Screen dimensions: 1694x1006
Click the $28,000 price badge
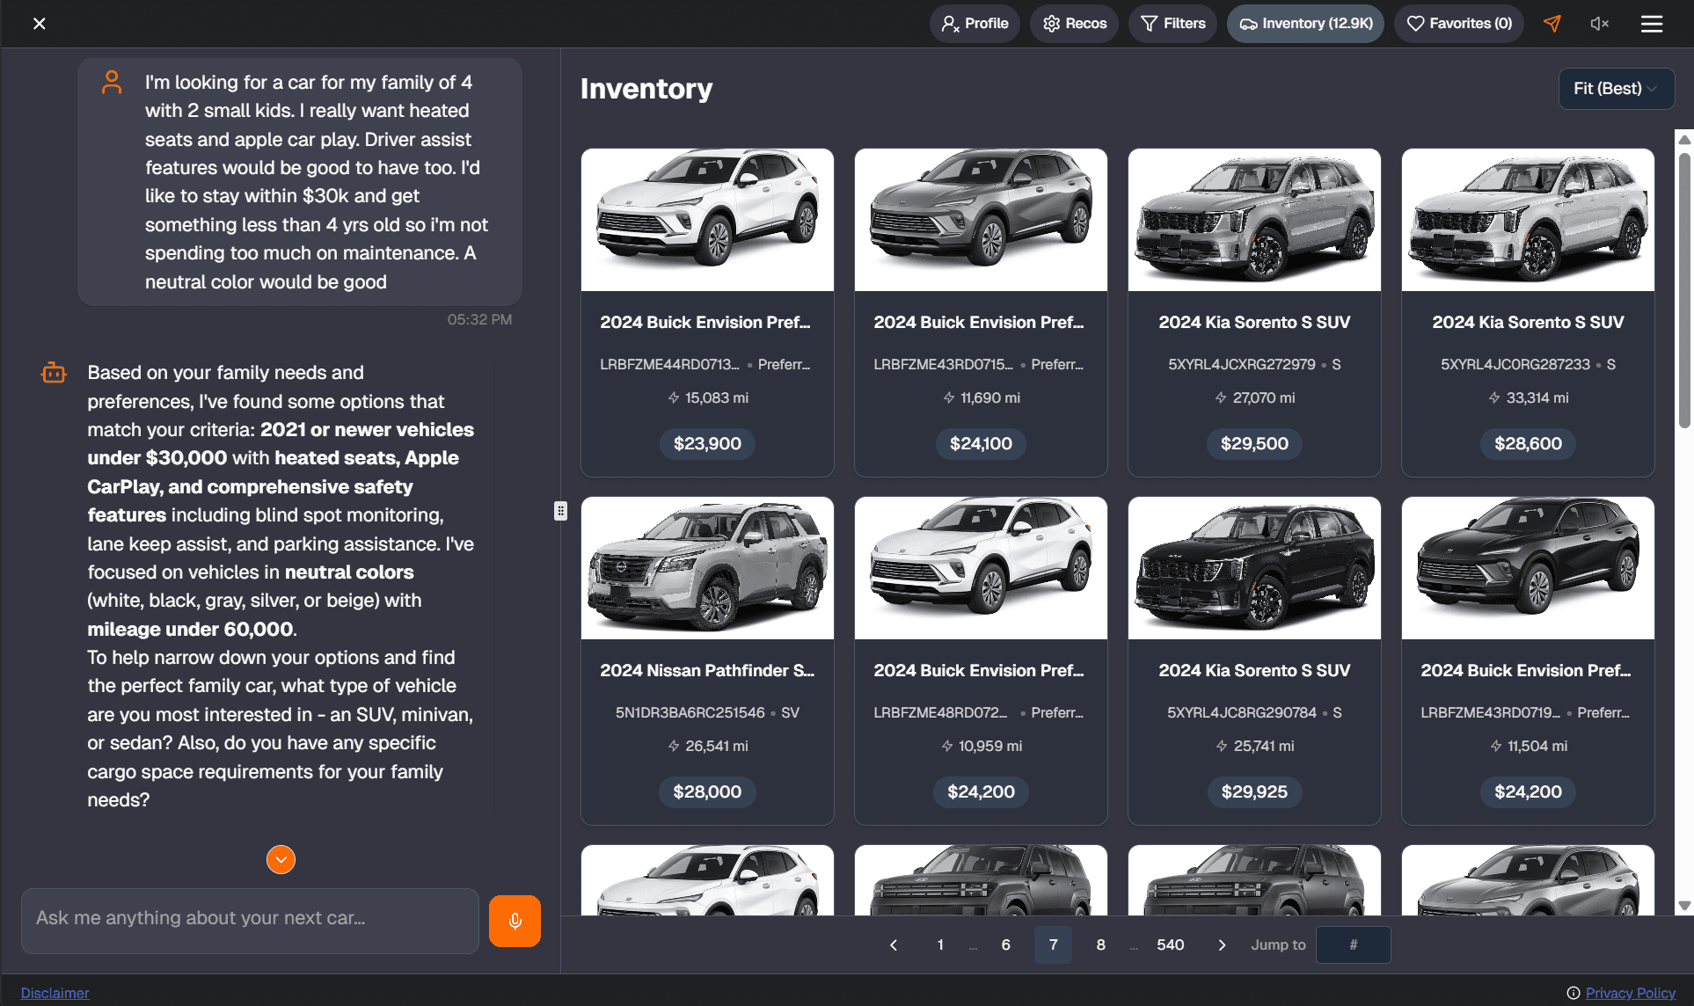(x=707, y=792)
